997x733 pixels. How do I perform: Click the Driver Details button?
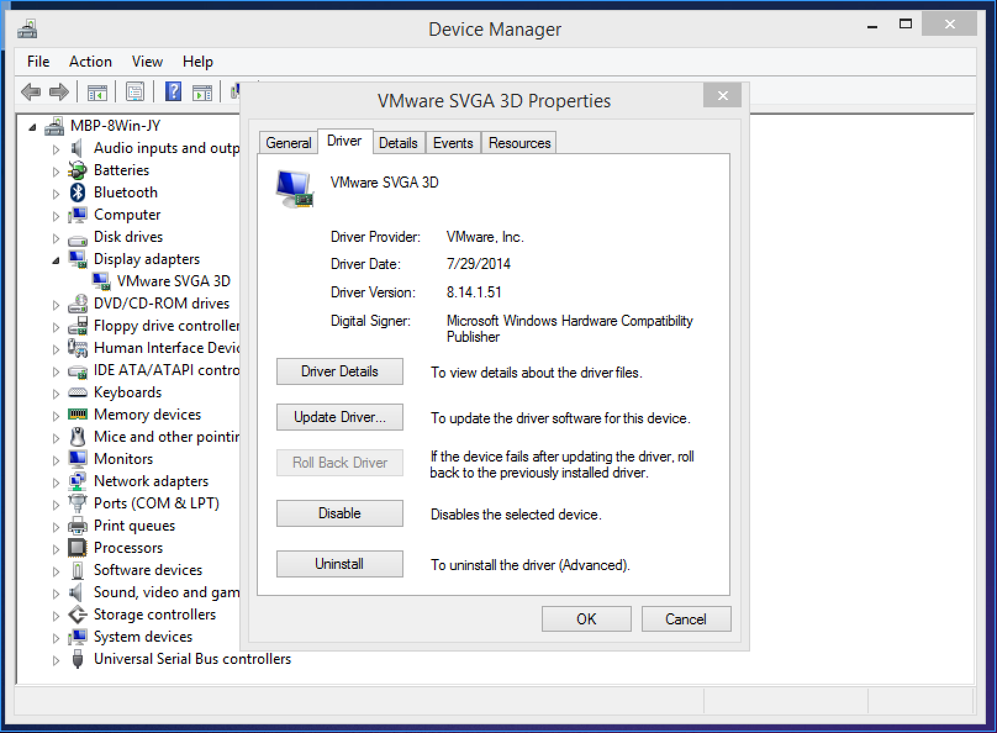coord(339,371)
